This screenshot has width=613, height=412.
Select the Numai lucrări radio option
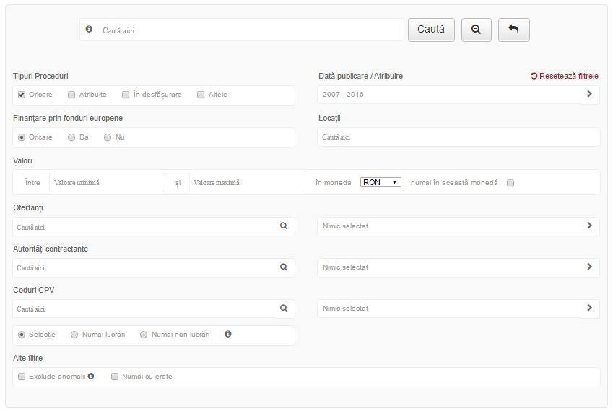[x=74, y=335]
